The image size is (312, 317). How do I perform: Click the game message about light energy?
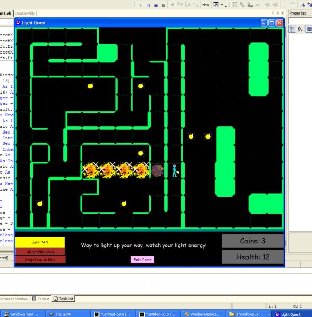click(144, 245)
